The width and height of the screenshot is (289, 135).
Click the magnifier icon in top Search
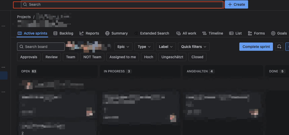[x=25, y=4]
